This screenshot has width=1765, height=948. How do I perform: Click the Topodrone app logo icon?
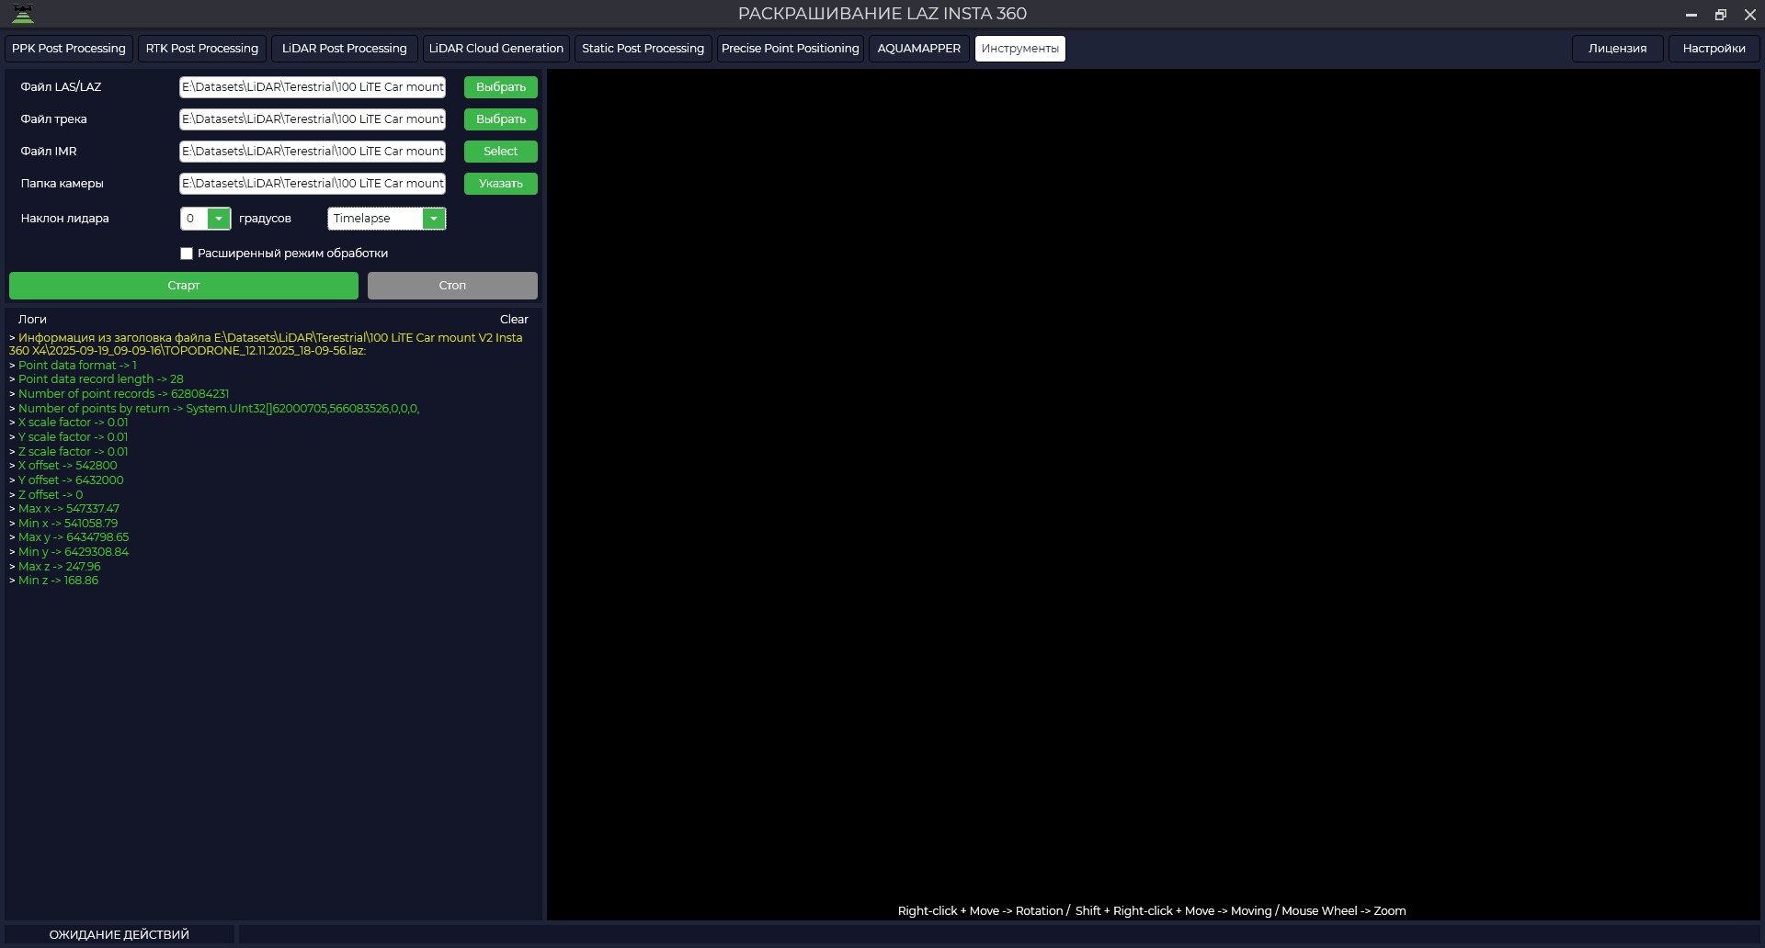pyautogui.click(x=23, y=14)
